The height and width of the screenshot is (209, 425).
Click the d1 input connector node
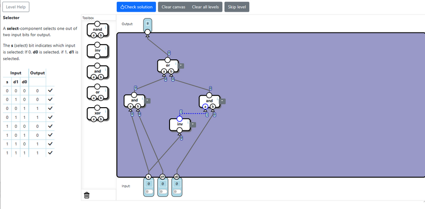coord(163,177)
